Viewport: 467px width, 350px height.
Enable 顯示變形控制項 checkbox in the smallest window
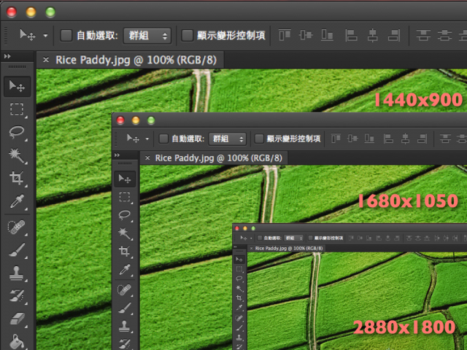coord(310,238)
